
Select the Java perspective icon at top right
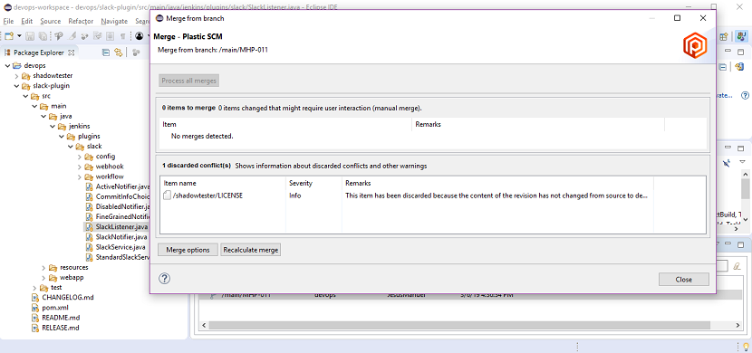pos(741,36)
